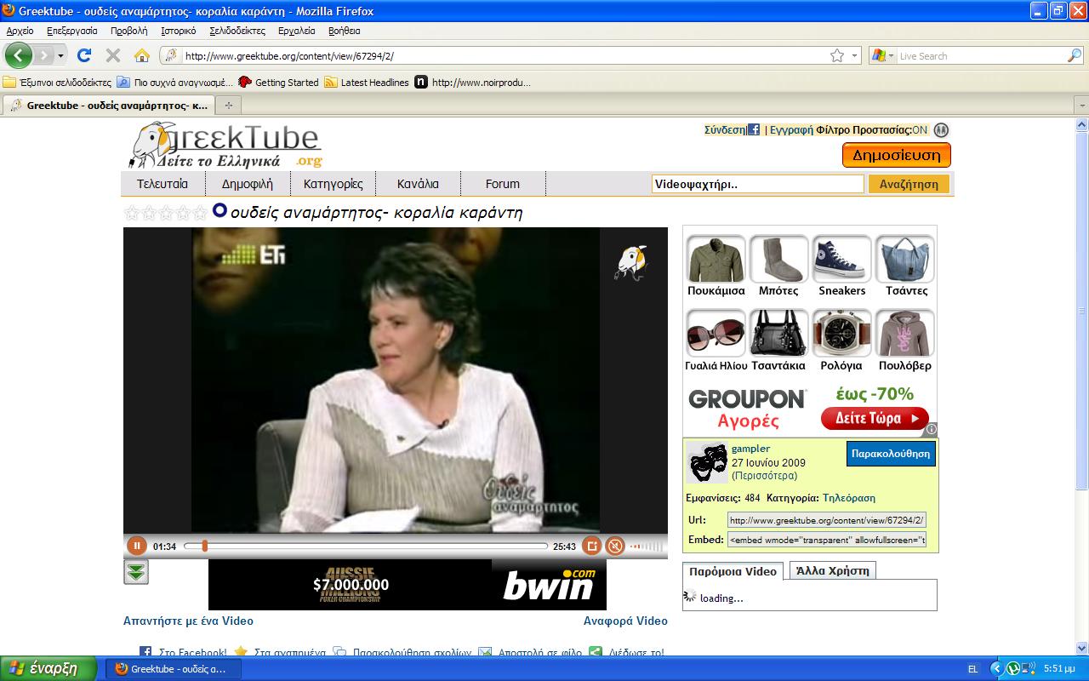Bookmark this page with the star icon

[837, 55]
